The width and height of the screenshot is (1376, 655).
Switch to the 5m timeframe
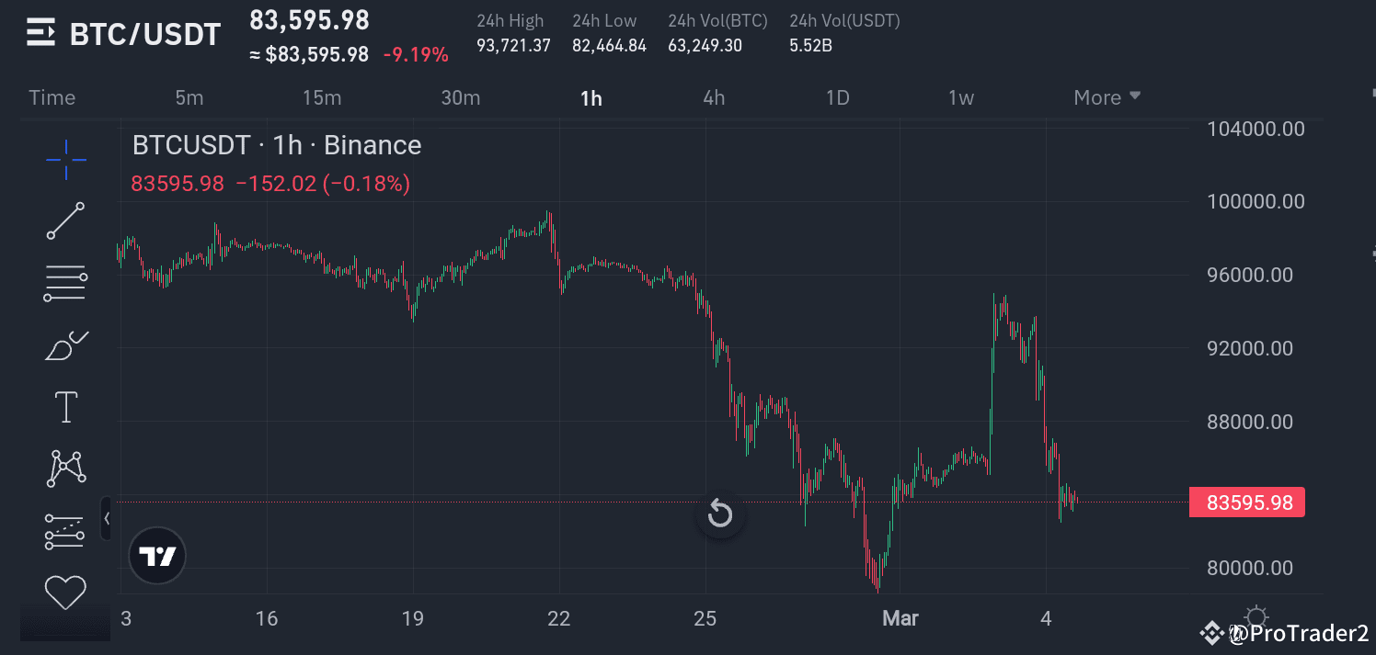(x=189, y=97)
